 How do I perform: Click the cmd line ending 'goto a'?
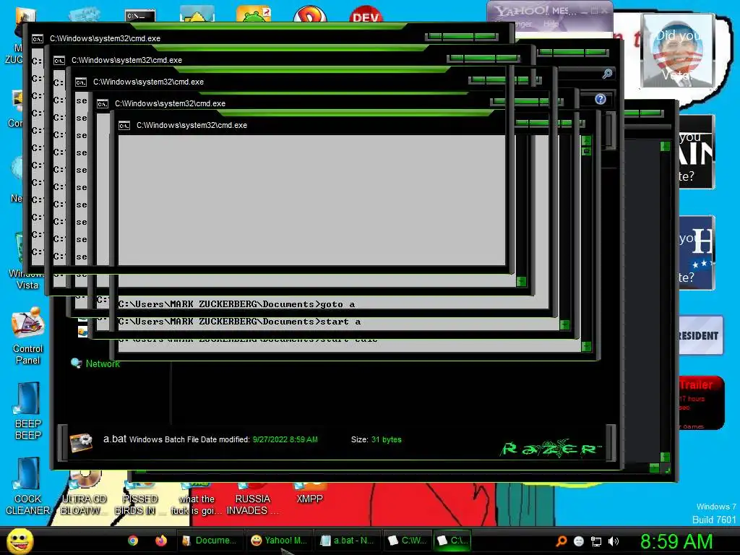coord(236,304)
